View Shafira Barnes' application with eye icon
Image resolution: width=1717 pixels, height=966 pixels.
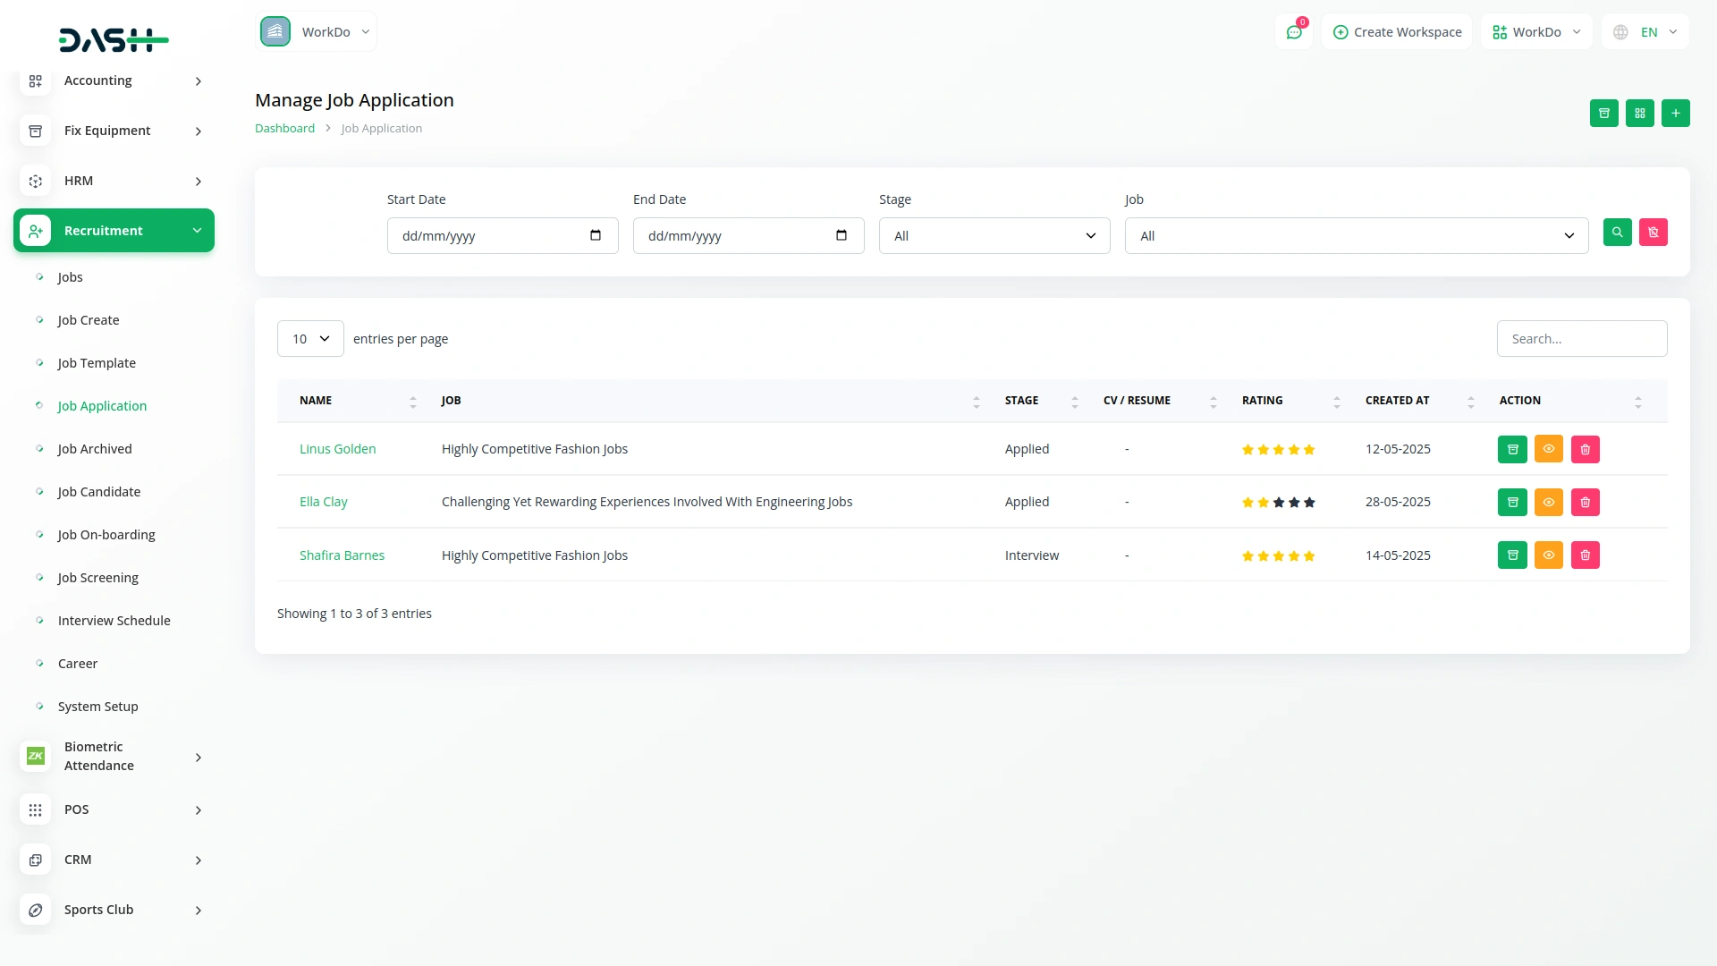pos(1548,555)
